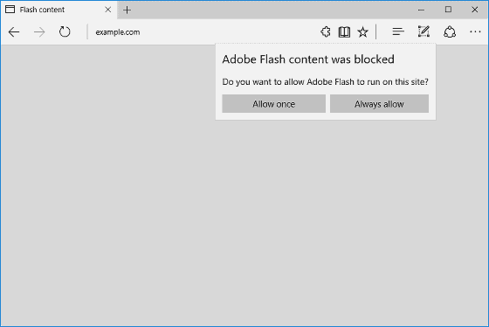The width and height of the screenshot is (489, 327).
Task: Open Reading view book icon
Action: pos(344,31)
